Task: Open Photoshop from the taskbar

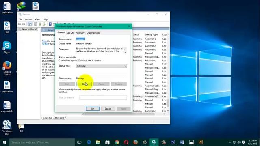Action: 173,142
